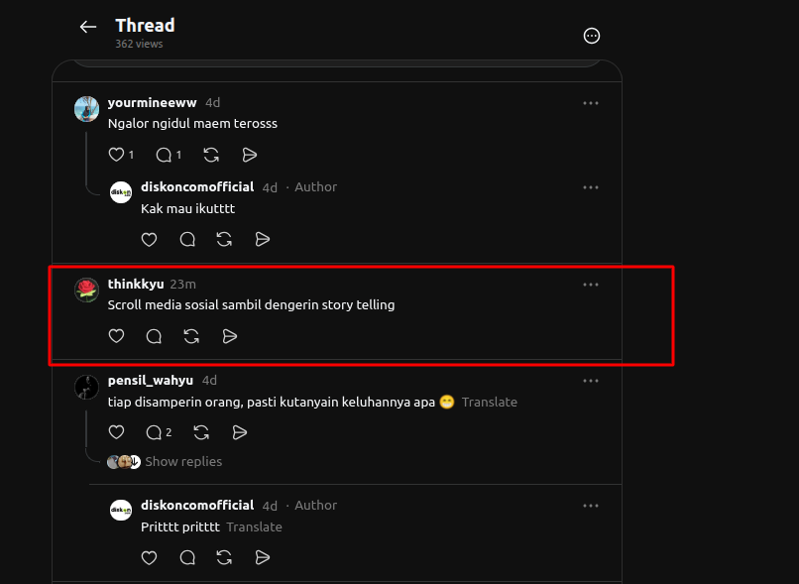Repost yourmineeww's comment
The height and width of the screenshot is (584, 799).
pyautogui.click(x=211, y=155)
